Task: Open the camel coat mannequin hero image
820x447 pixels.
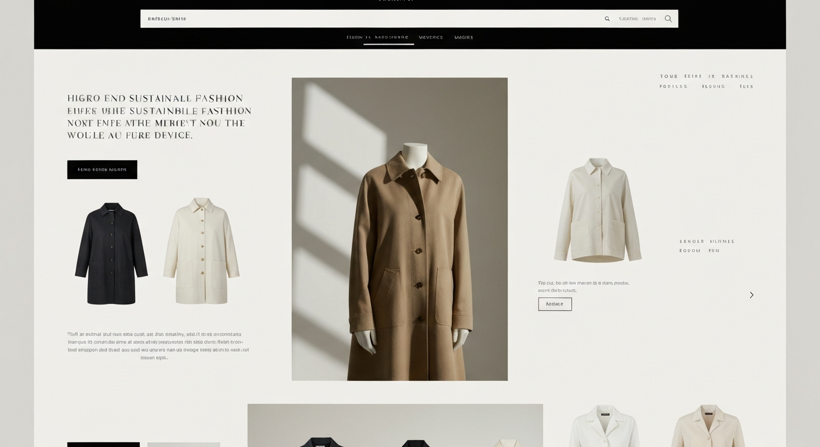Action: pyautogui.click(x=400, y=229)
